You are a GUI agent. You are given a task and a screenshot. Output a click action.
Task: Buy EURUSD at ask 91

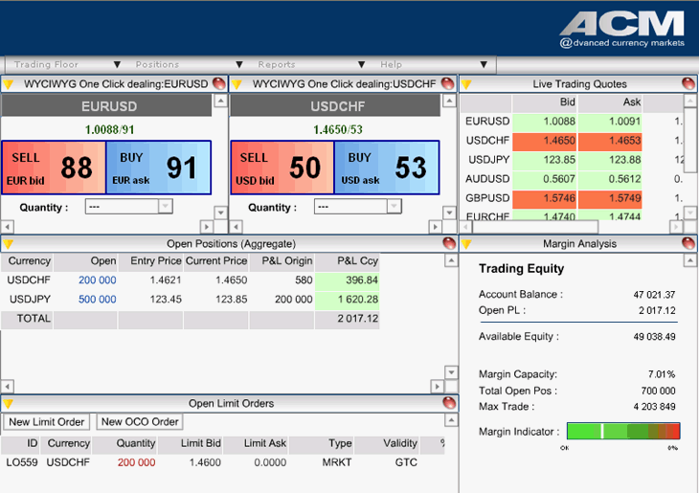[x=158, y=168]
